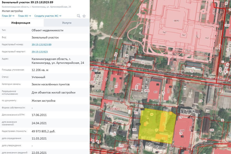
Task: Select the parcel labeled 552 in the pink zone
Action: 206,38
